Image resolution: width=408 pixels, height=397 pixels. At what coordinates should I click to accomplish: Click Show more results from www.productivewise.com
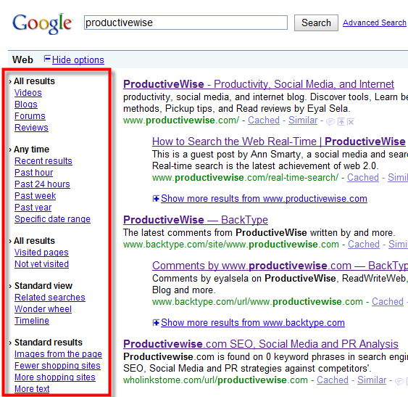pos(264,199)
